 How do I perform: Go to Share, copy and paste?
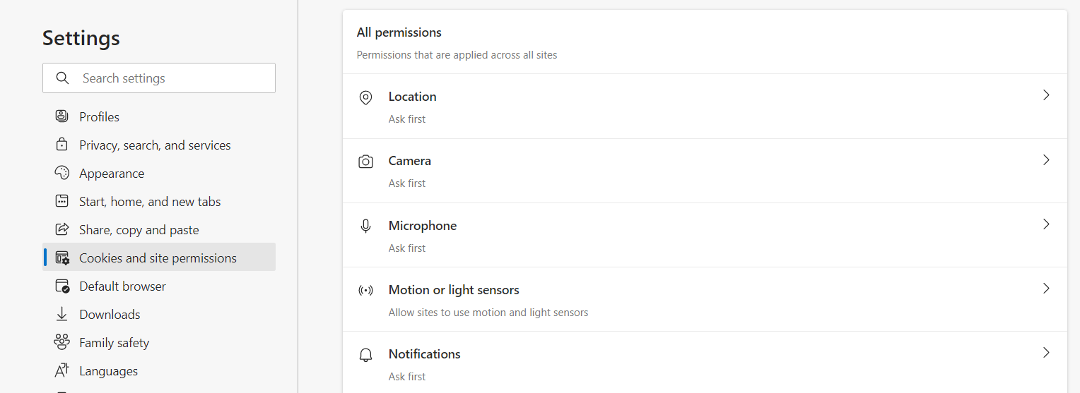(139, 230)
